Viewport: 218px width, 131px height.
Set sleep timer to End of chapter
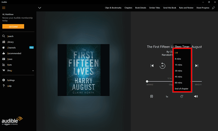(182, 89)
